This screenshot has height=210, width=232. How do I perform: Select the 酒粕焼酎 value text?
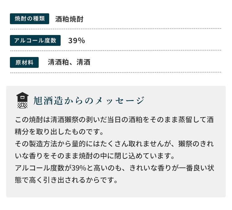point(69,19)
